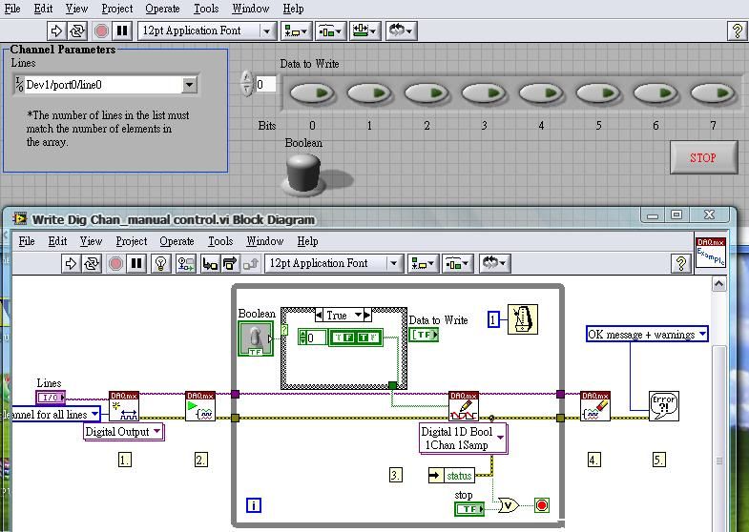This screenshot has width=749, height=532.
Task: Open Tools menu in block diagram window
Action: pyautogui.click(x=220, y=241)
